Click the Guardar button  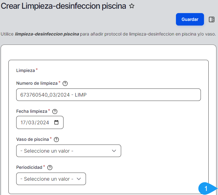190,19
